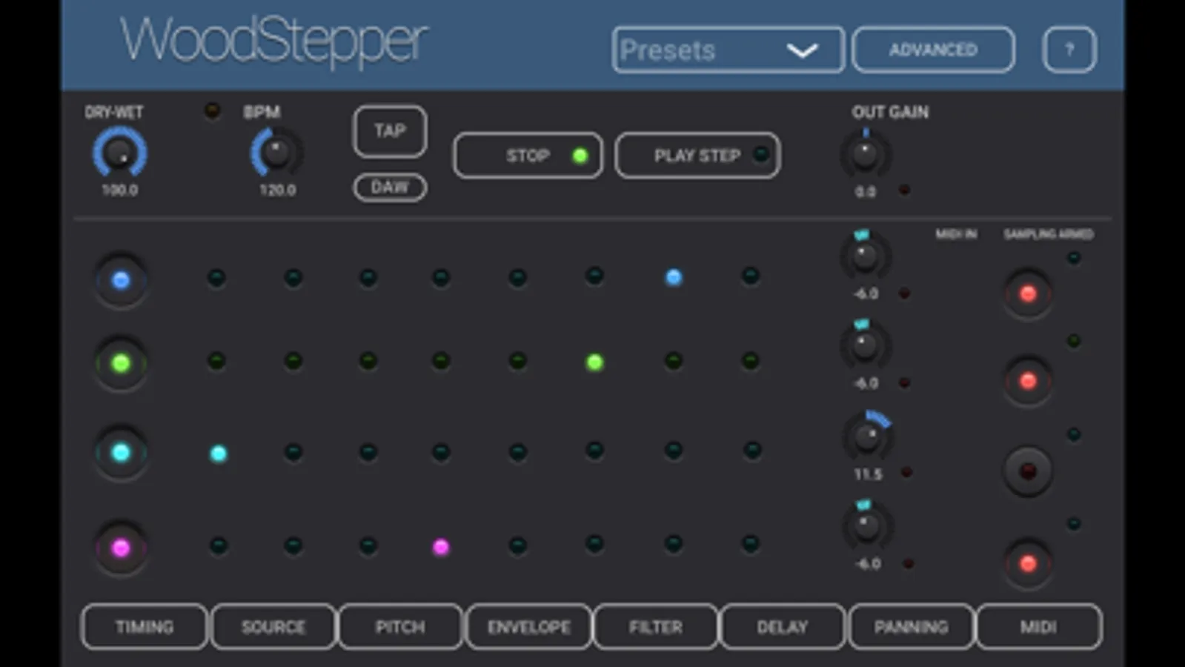Toggle step 5 on the blue track
Screen dimensions: 1185x667
pos(518,278)
